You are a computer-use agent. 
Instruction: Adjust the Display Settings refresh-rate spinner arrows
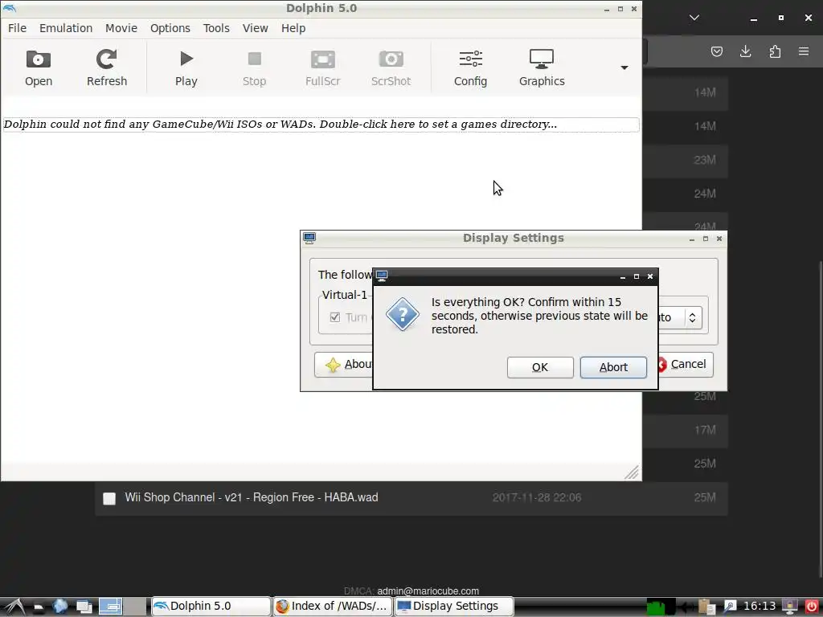(692, 317)
